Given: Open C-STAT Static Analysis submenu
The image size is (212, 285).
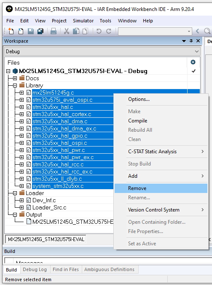Looking at the screenshot, I should click(x=161, y=152).
